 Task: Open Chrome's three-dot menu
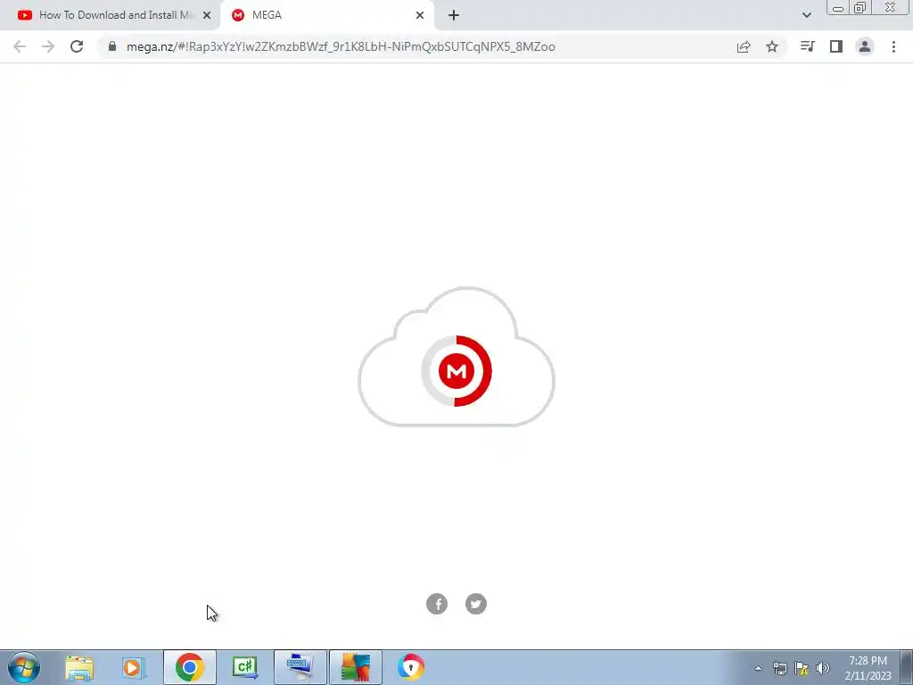click(x=893, y=46)
